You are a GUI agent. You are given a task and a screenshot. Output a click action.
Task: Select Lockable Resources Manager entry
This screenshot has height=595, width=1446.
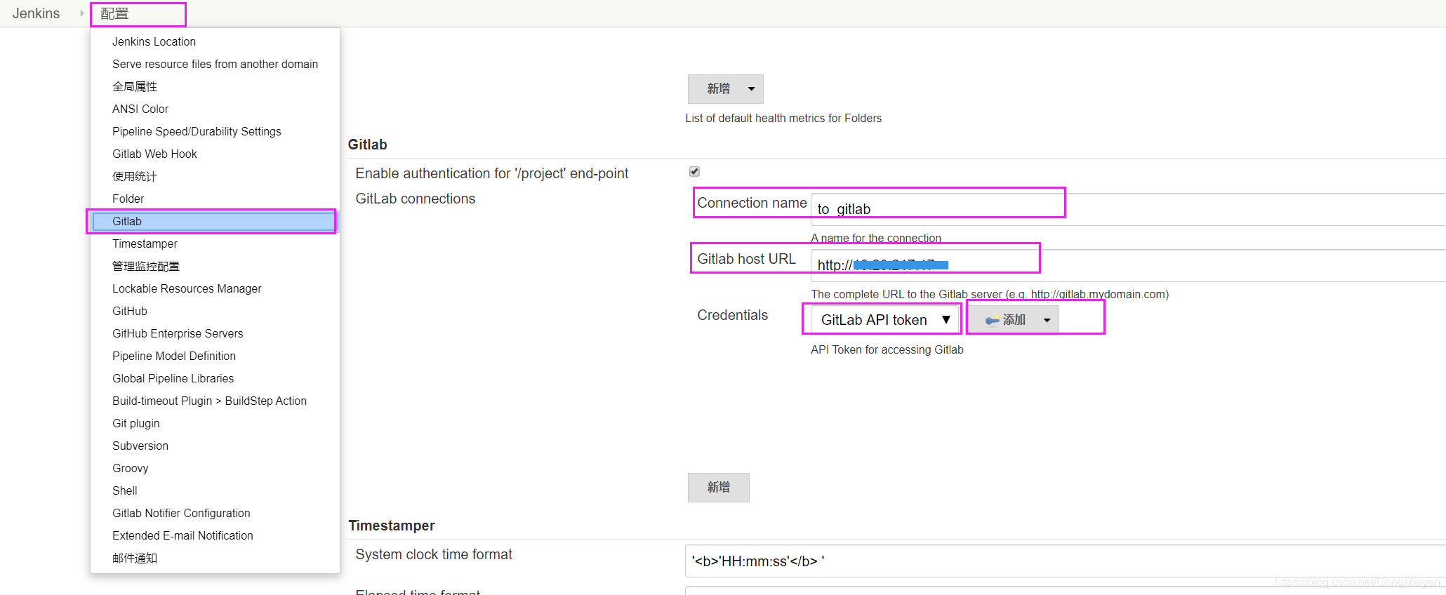[x=187, y=288]
